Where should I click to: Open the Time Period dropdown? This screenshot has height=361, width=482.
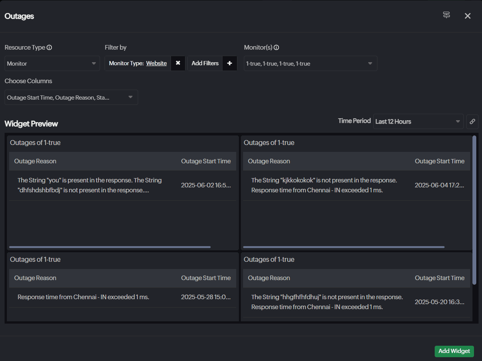(x=418, y=121)
